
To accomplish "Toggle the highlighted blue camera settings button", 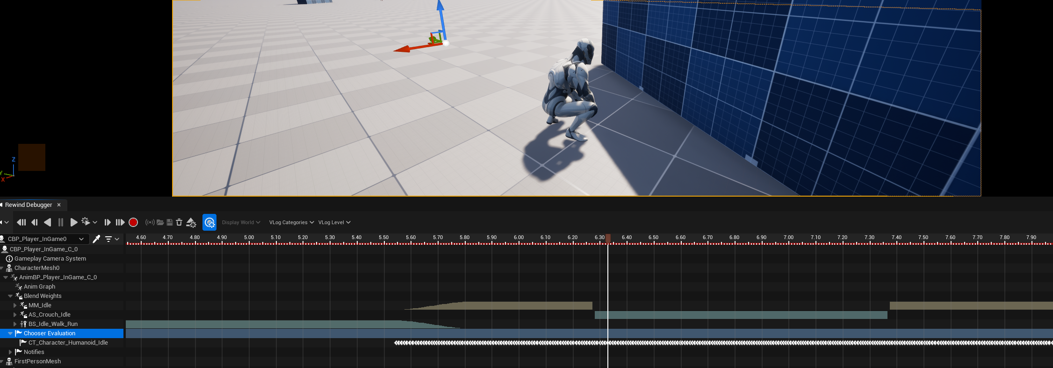I will tap(209, 222).
